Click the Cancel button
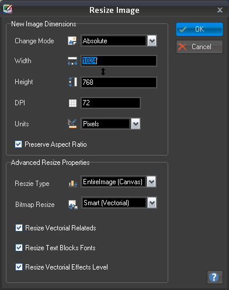Screen dimensions: 229x290 199,47
